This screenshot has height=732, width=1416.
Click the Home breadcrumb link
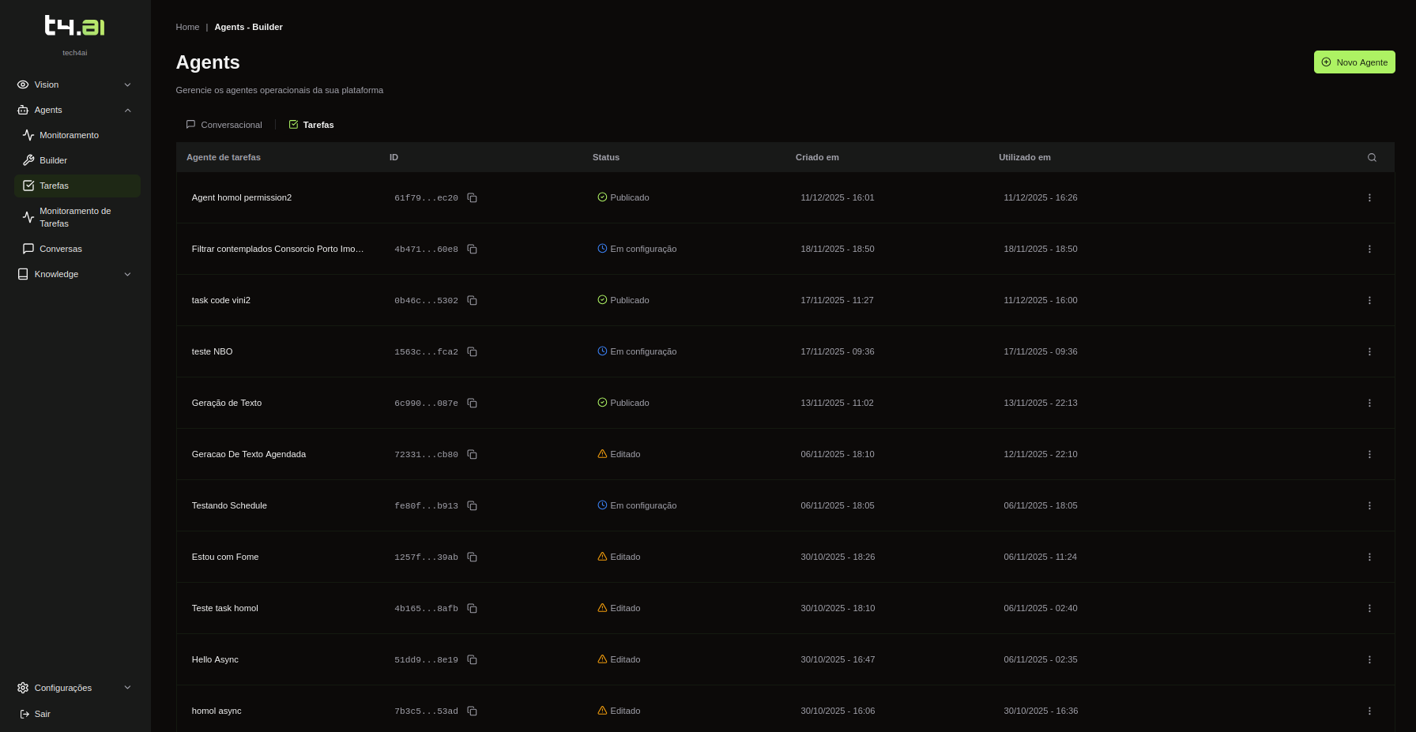(187, 27)
